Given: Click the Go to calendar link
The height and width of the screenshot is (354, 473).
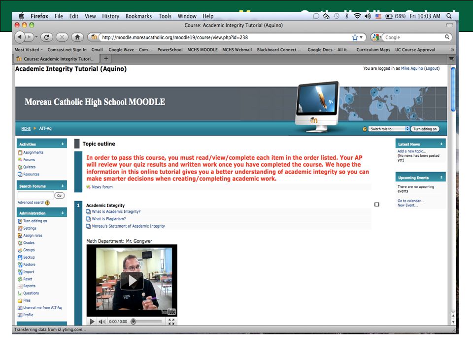Looking at the screenshot, I should click(410, 201).
